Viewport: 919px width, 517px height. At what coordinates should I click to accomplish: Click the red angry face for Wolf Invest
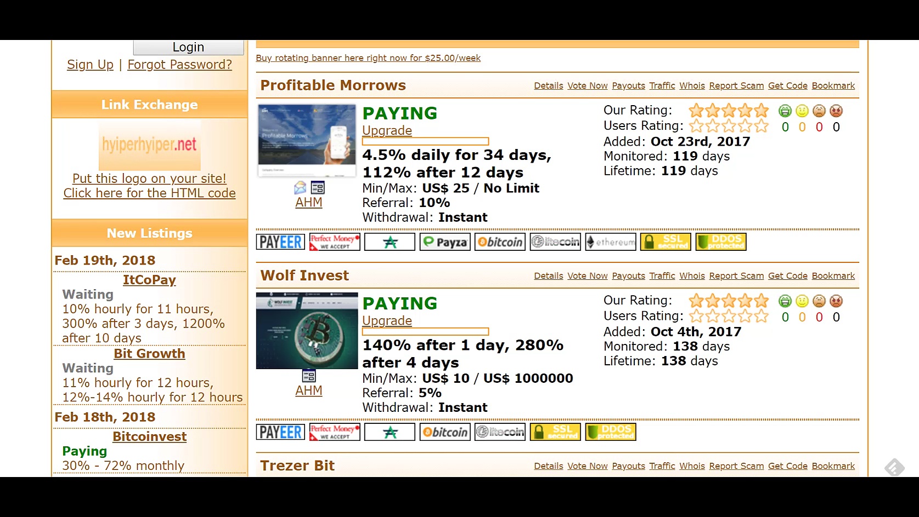[x=836, y=301]
